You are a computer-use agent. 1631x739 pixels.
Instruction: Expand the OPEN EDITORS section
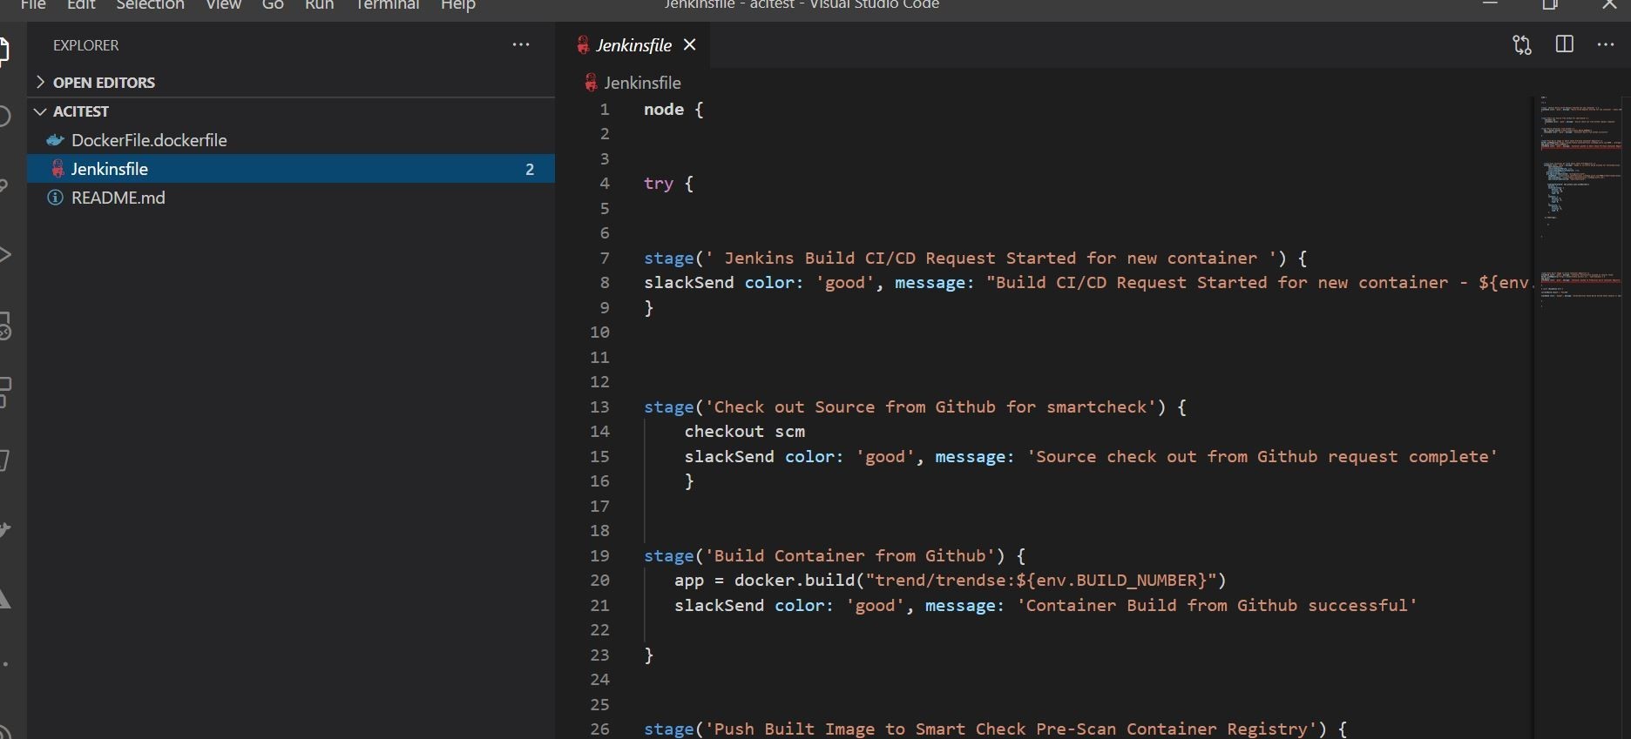coord(291,82)
